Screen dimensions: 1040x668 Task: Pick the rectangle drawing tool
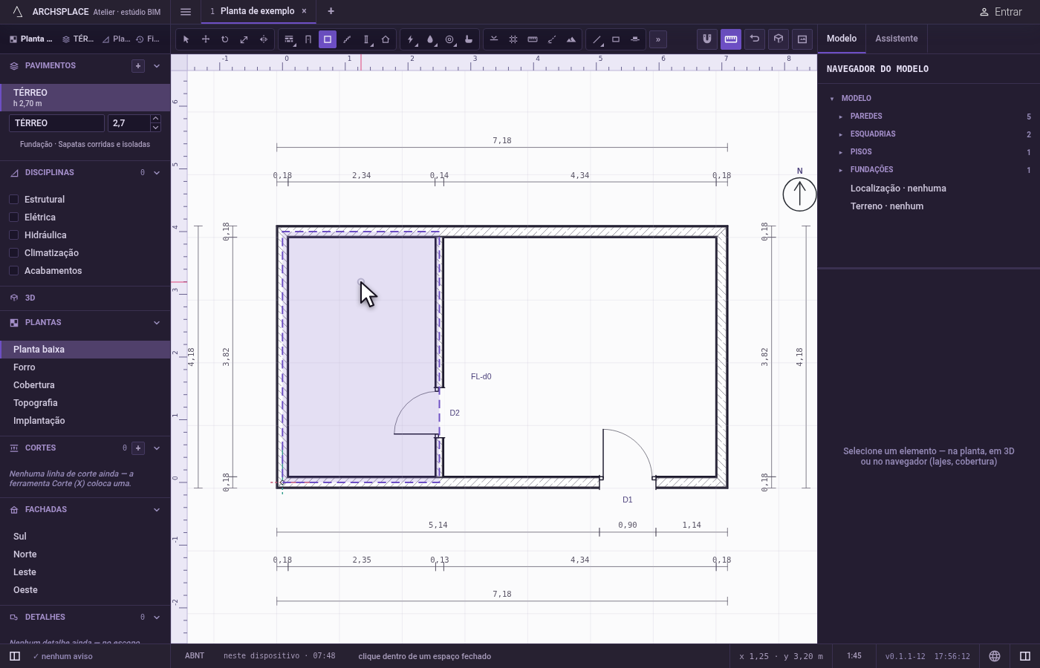click(x=616, y=39)
